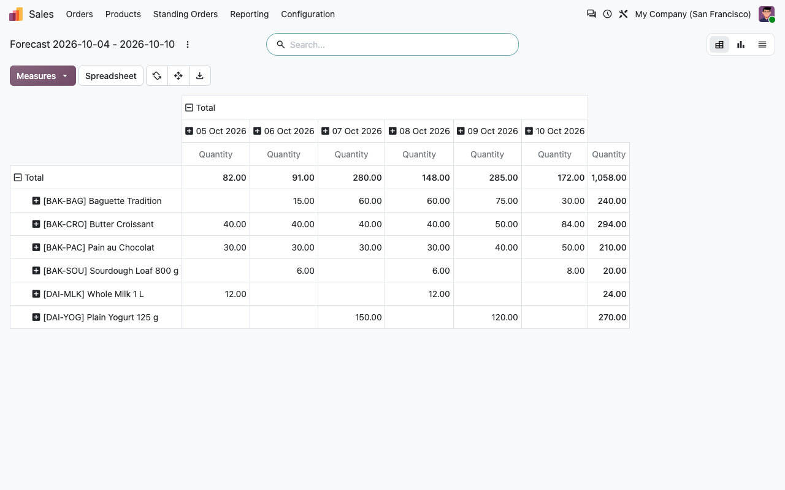Viewport: 785px width, 490px height.
Task: Open the Products menu
Action: (123, 14)
